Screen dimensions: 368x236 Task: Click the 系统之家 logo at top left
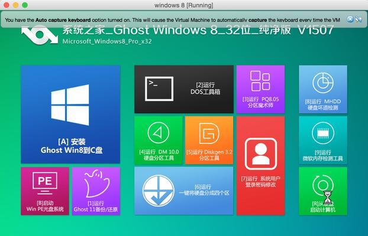pyautogui.click(x=40, y=34)
